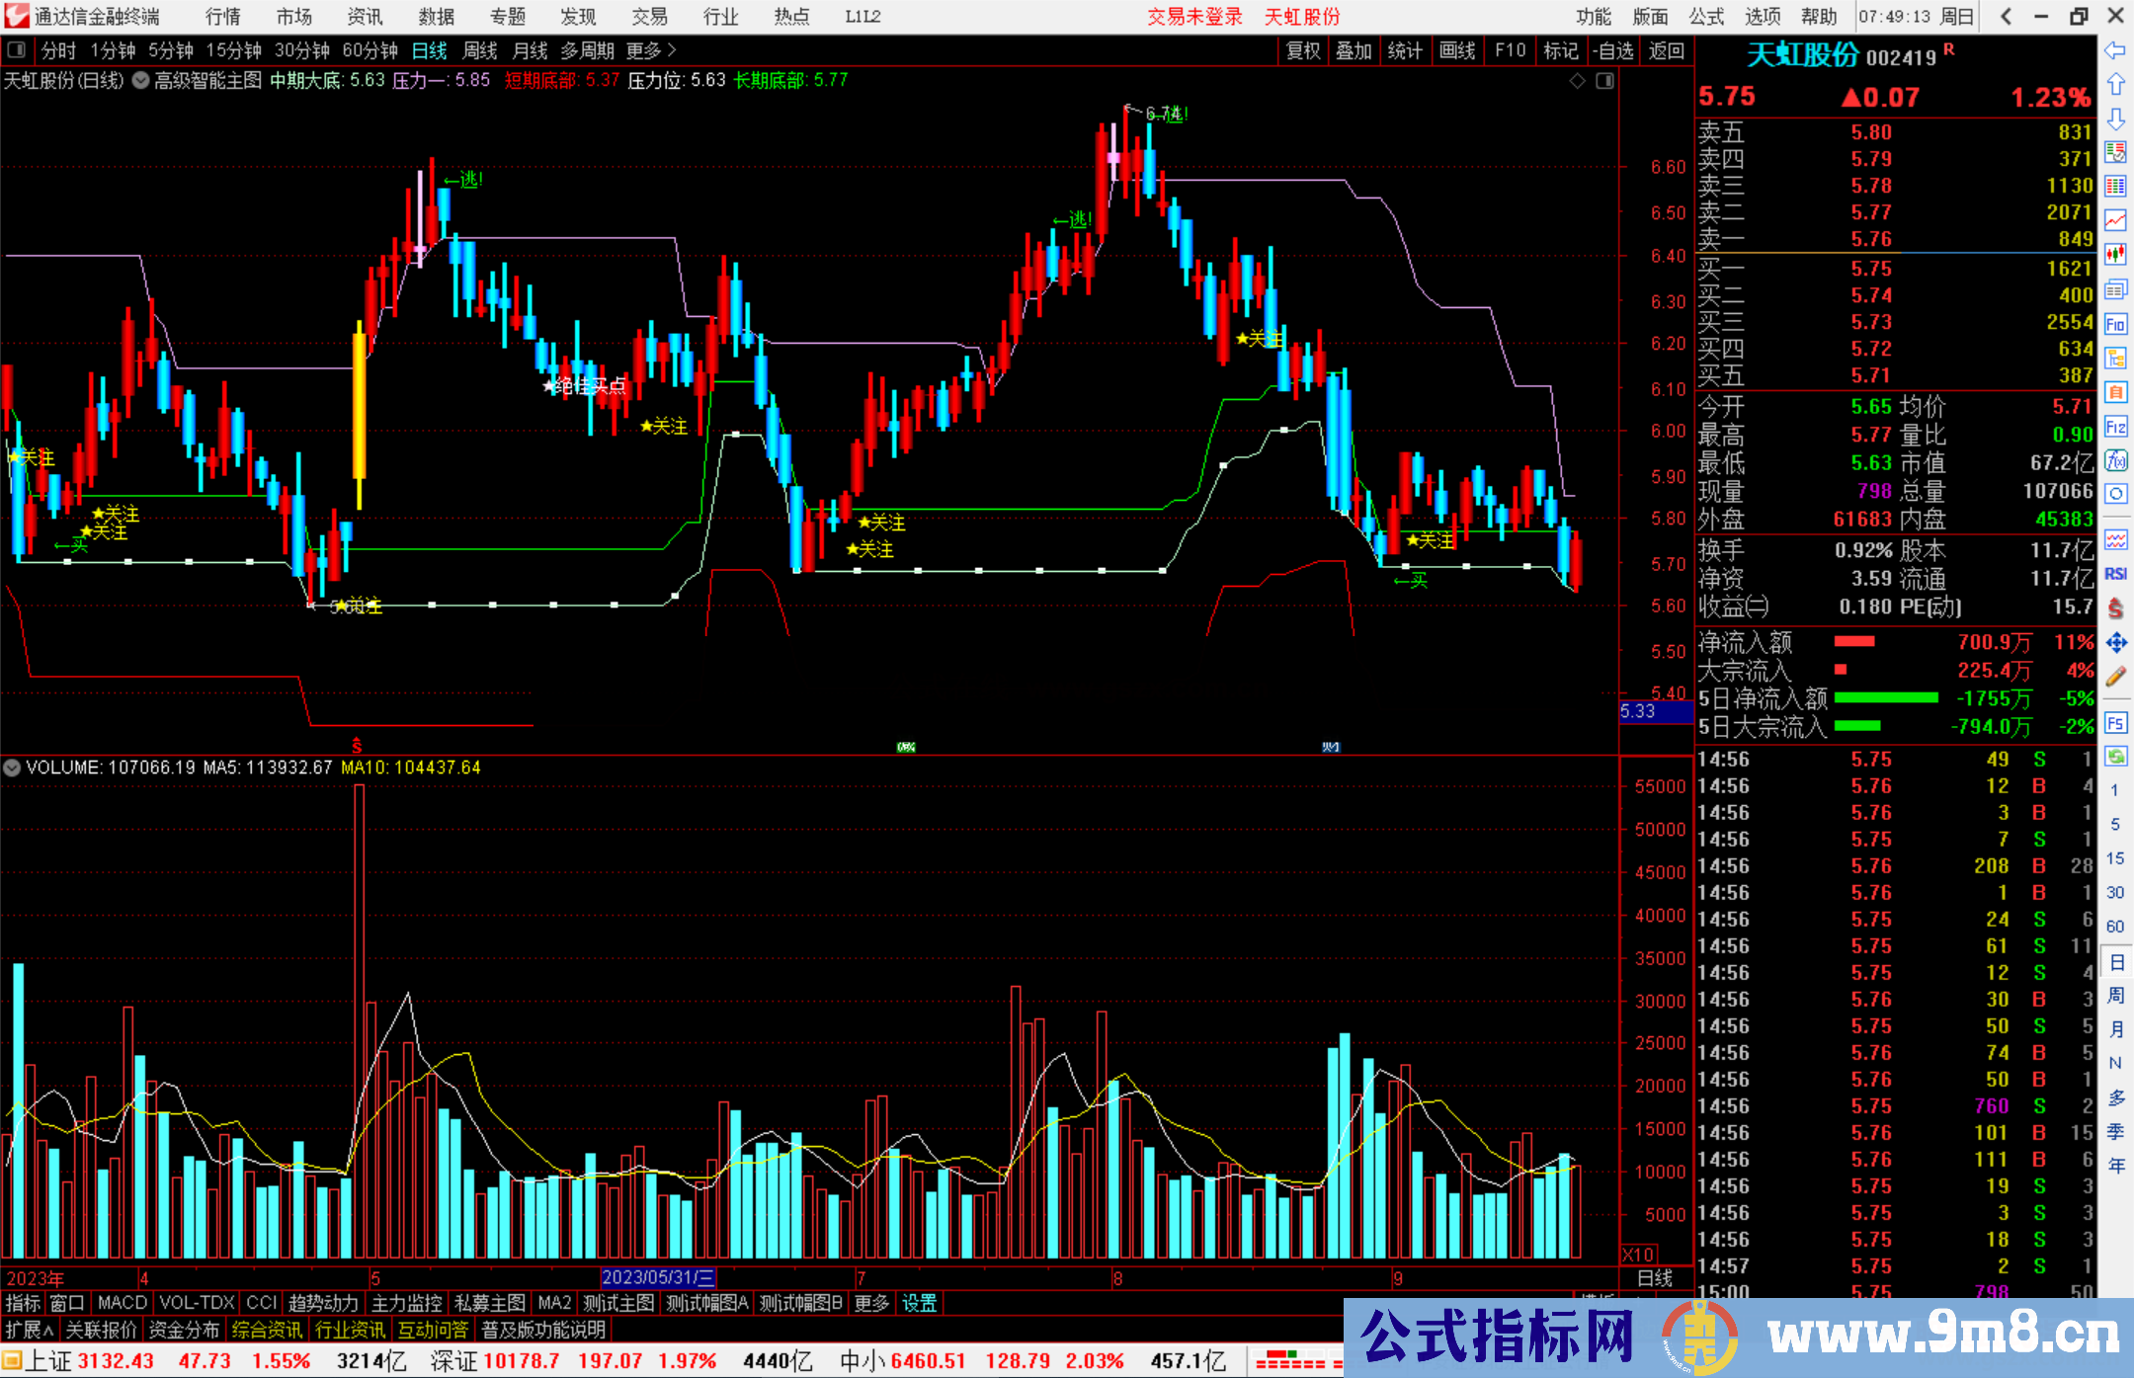The width and height of the screenshot is (2134, 1378).
Task: Expand the 更多 periods chevron
Action: pos(672,49)
